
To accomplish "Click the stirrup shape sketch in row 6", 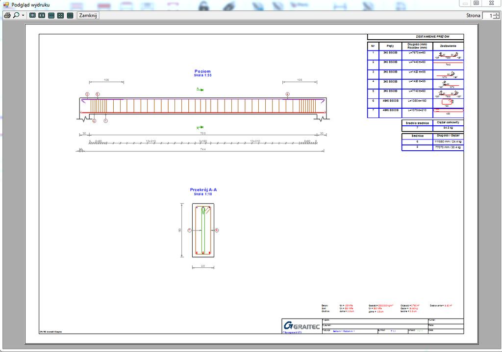I will click(448, 103).
